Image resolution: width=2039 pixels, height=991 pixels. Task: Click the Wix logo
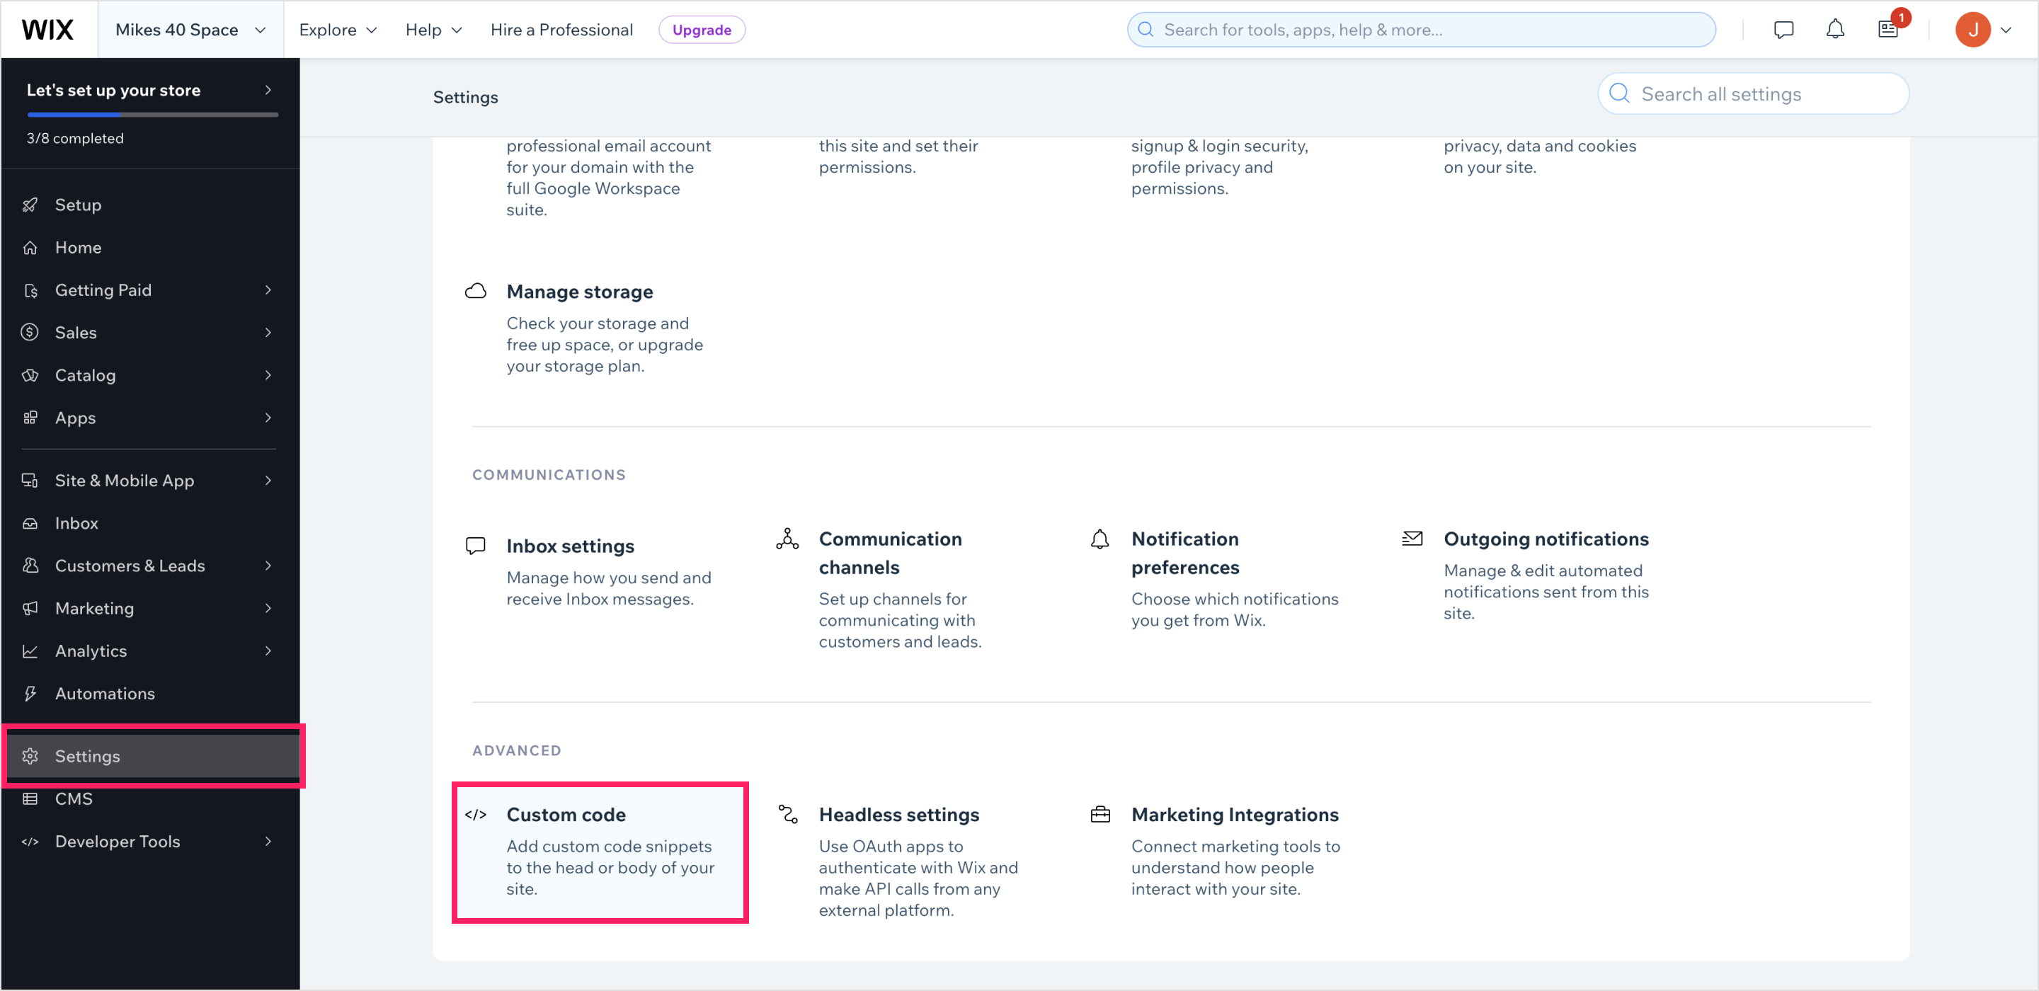coord(47,28)
